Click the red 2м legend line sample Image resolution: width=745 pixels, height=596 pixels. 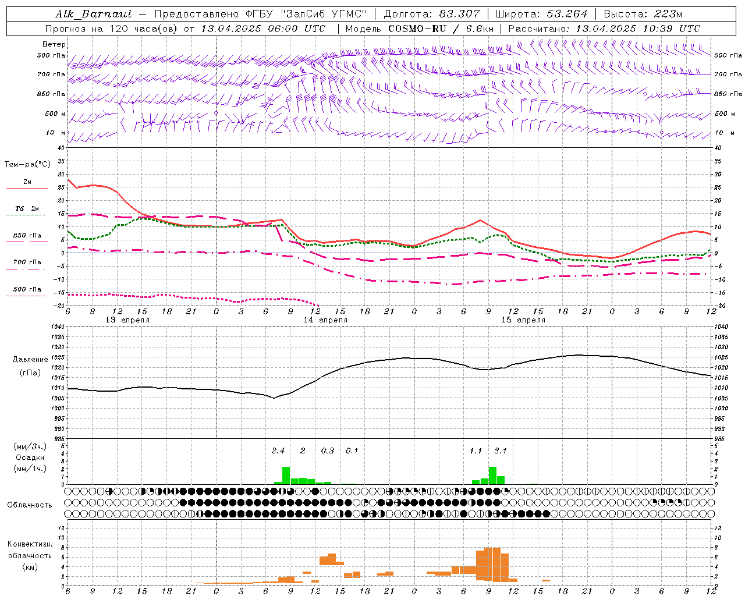(x=27, y=188)
